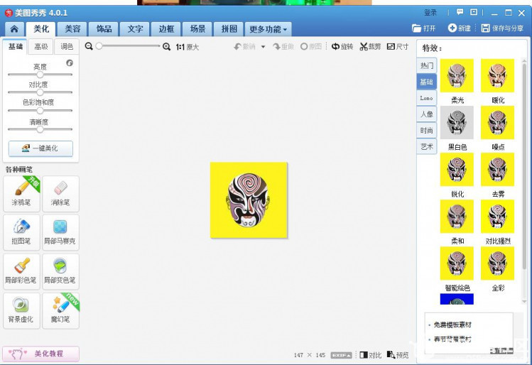Image resolution: width=532 pixels, height=365 pixels.
Task: Apply the 柔光 effect thumbnail
Action: (x=457, y=75)
